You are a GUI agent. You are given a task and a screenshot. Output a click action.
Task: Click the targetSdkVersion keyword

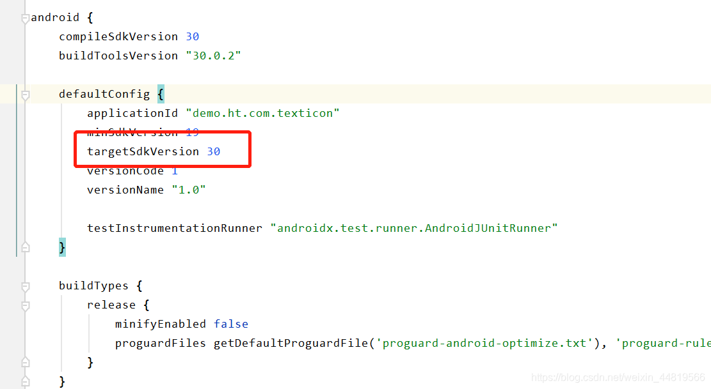143,151
